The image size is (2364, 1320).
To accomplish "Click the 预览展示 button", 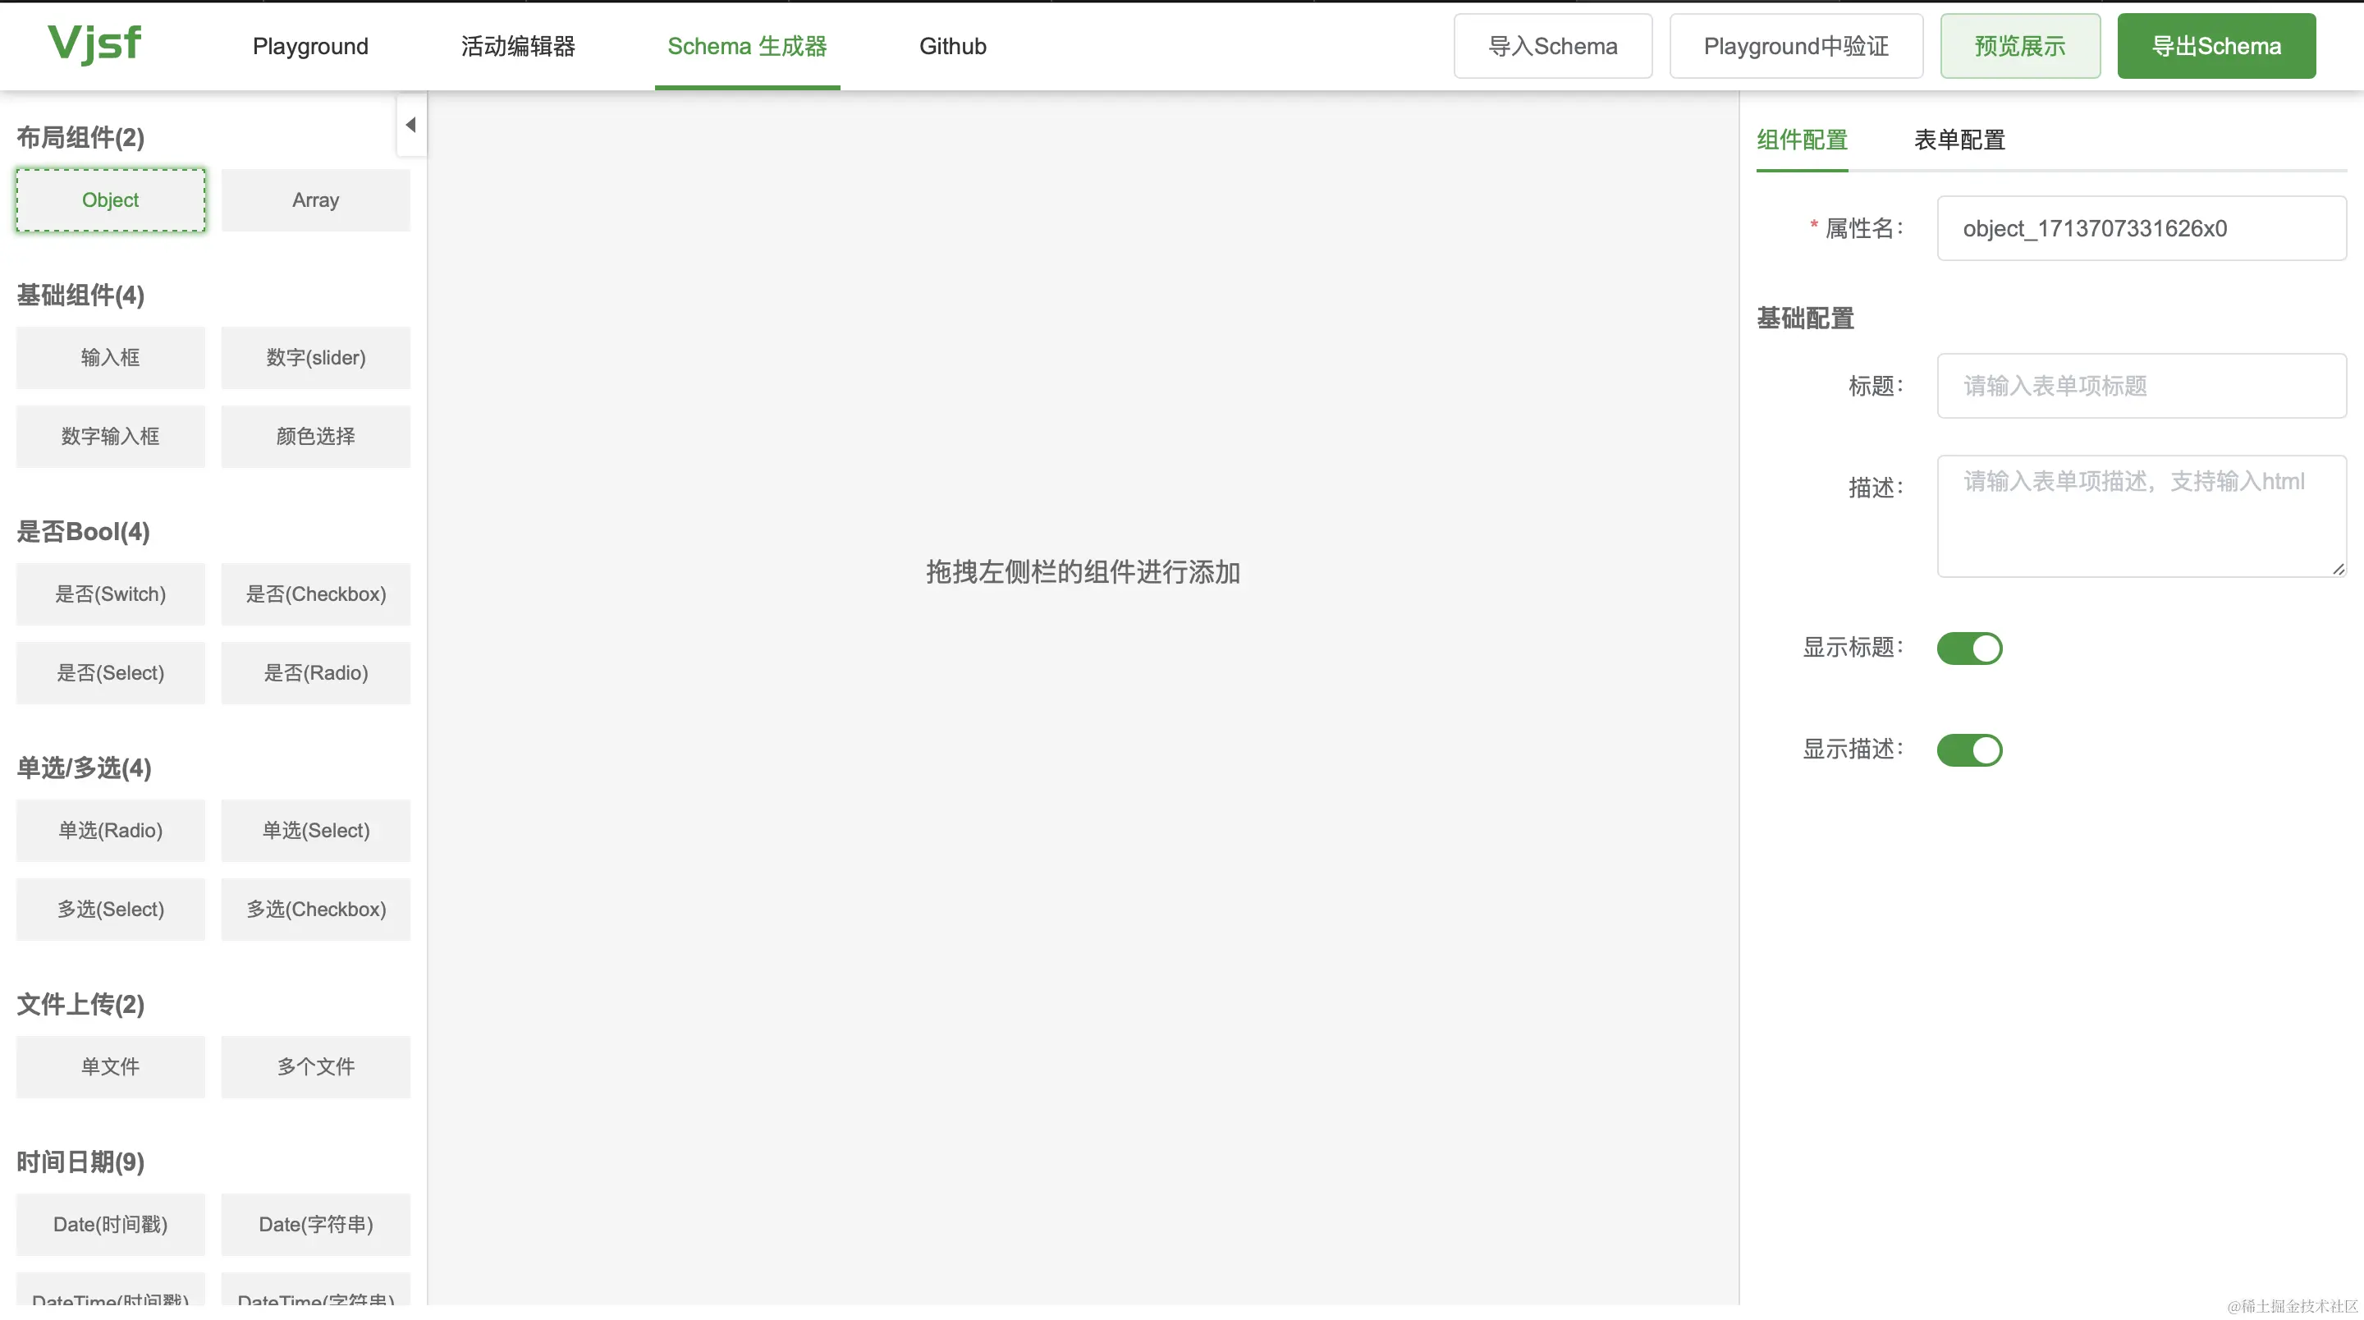I will tap(2019, 46).
